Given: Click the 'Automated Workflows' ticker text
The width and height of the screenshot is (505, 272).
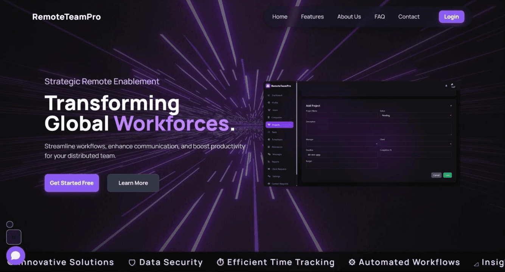Looking at the screenshot, I should 409,262.
